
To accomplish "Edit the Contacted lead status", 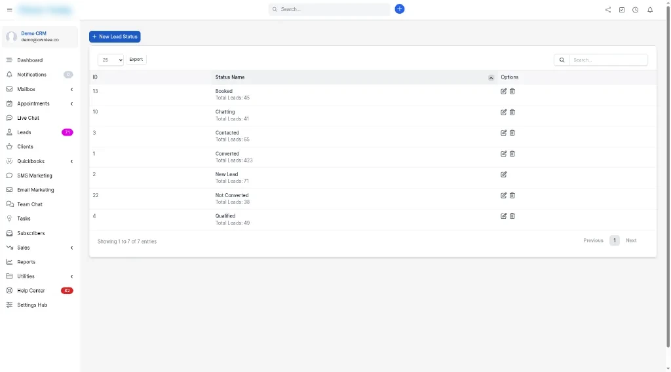I will pyautogui.click(x=503, y=132).
